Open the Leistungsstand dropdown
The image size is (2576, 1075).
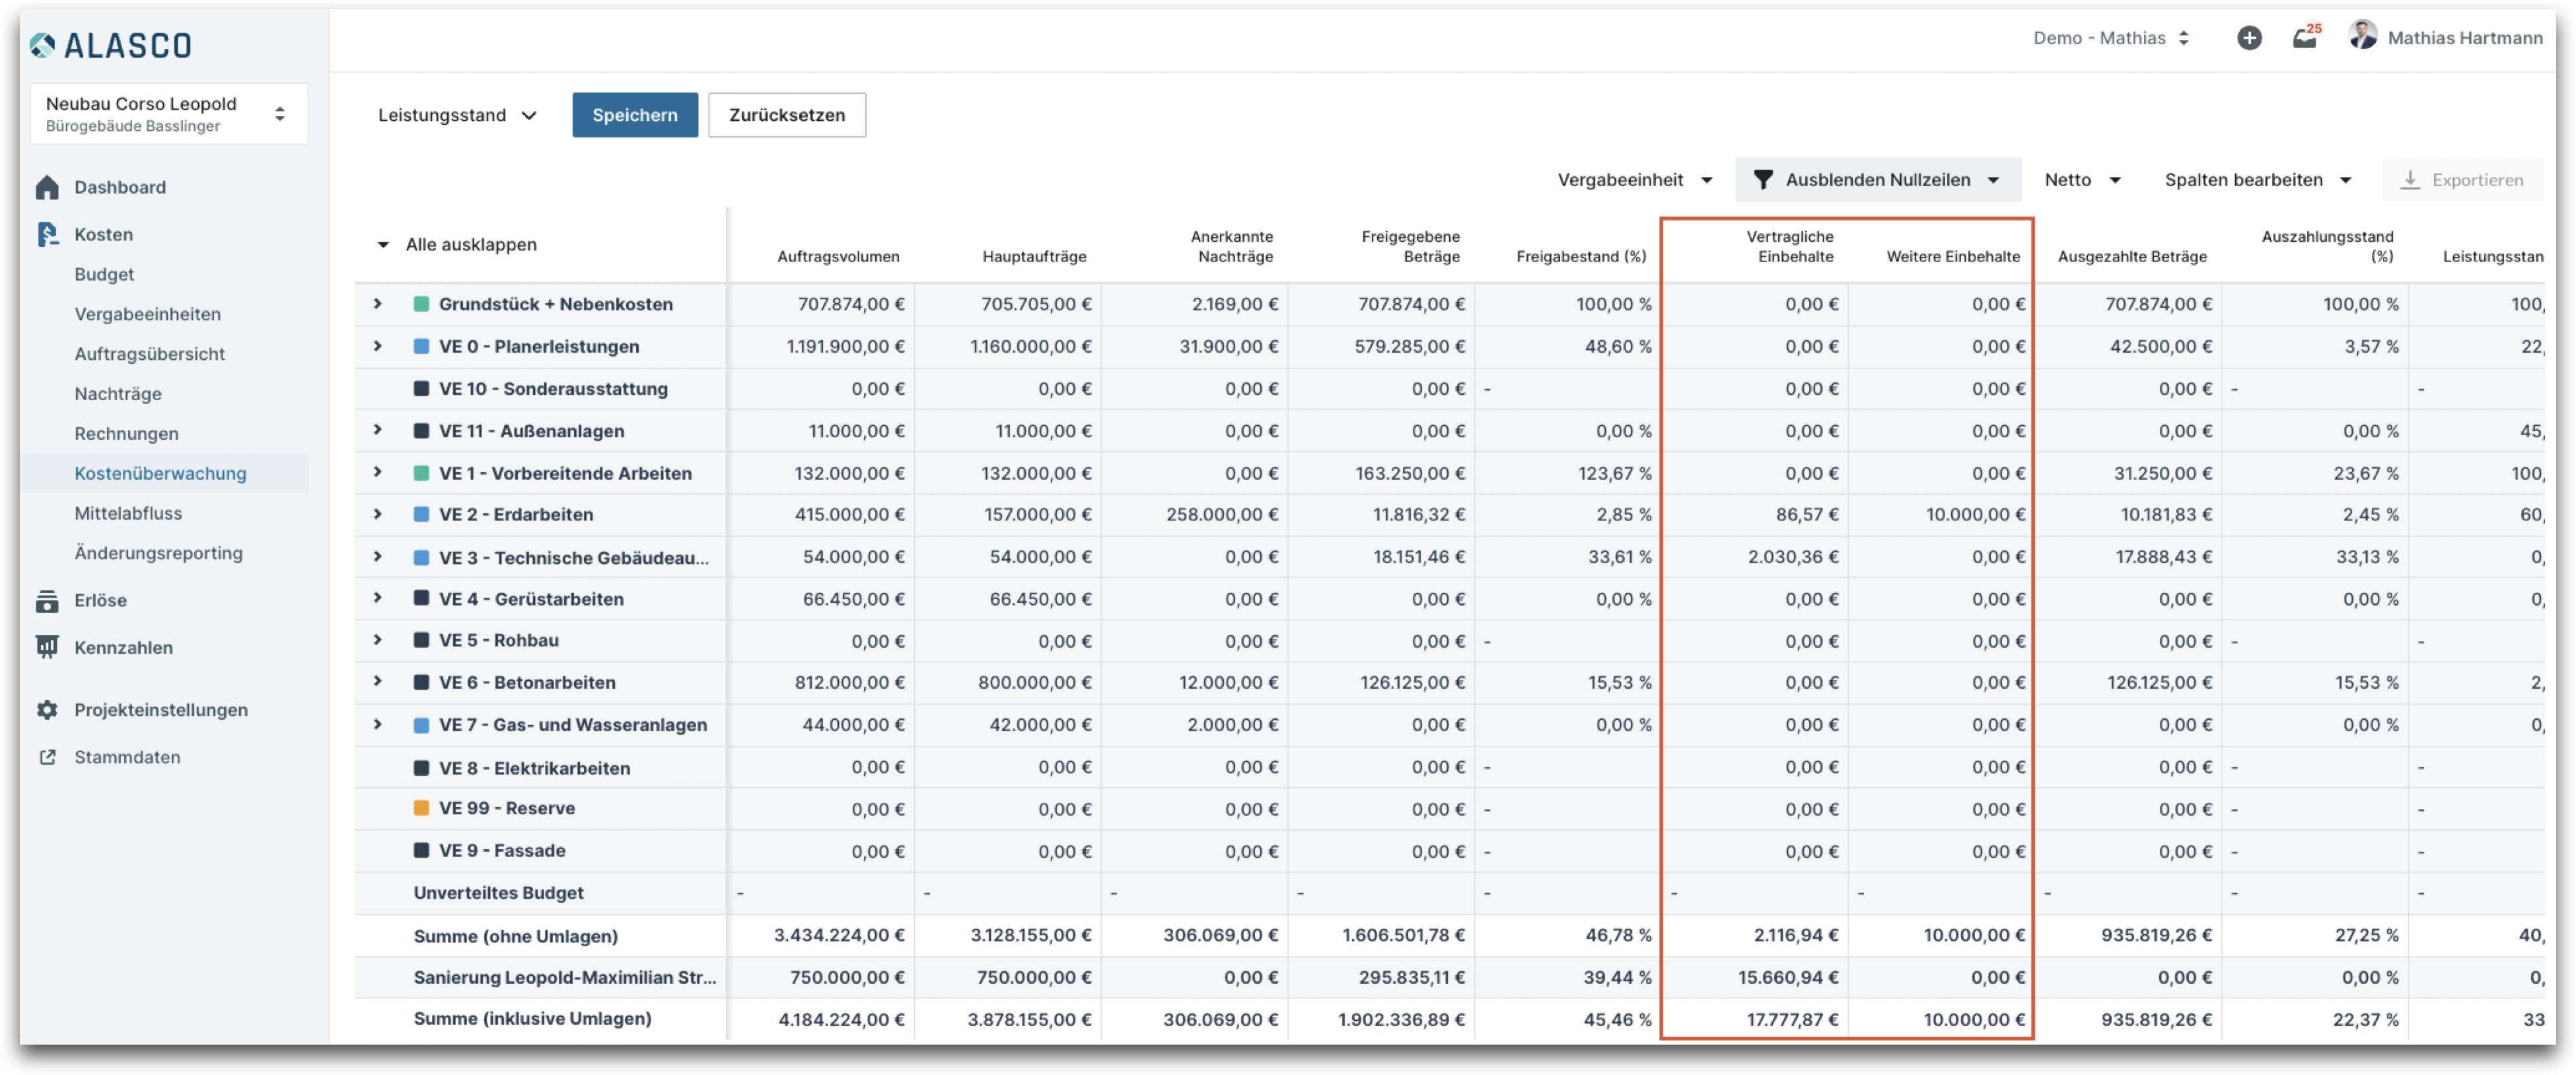[457, 115]
